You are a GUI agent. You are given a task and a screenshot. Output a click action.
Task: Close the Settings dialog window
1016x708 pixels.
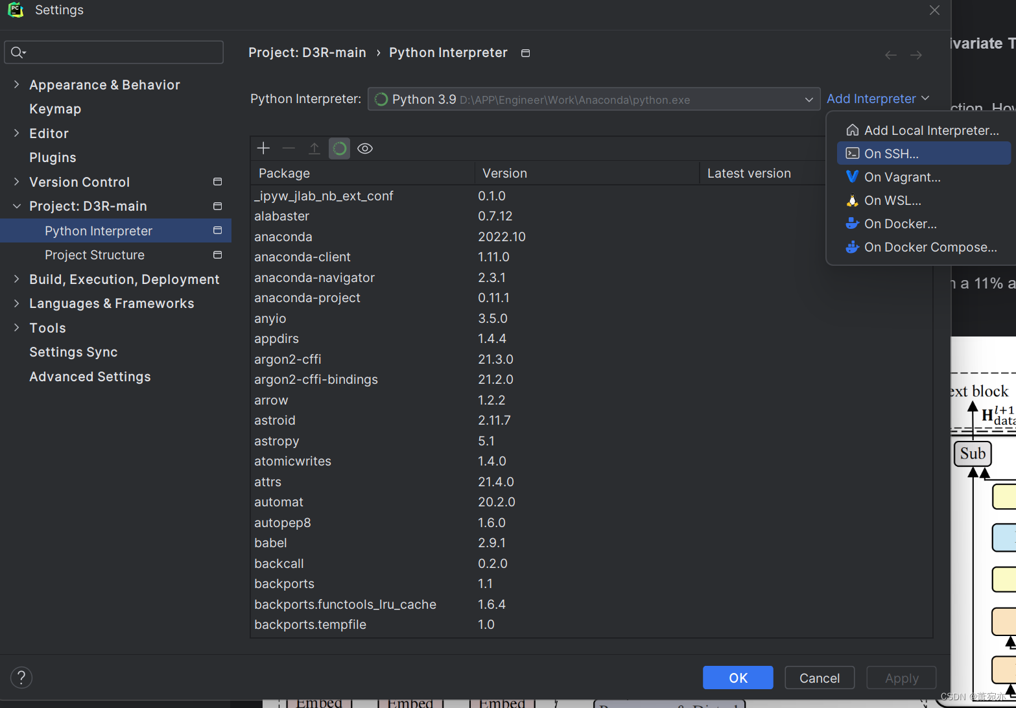click(934, 10)
